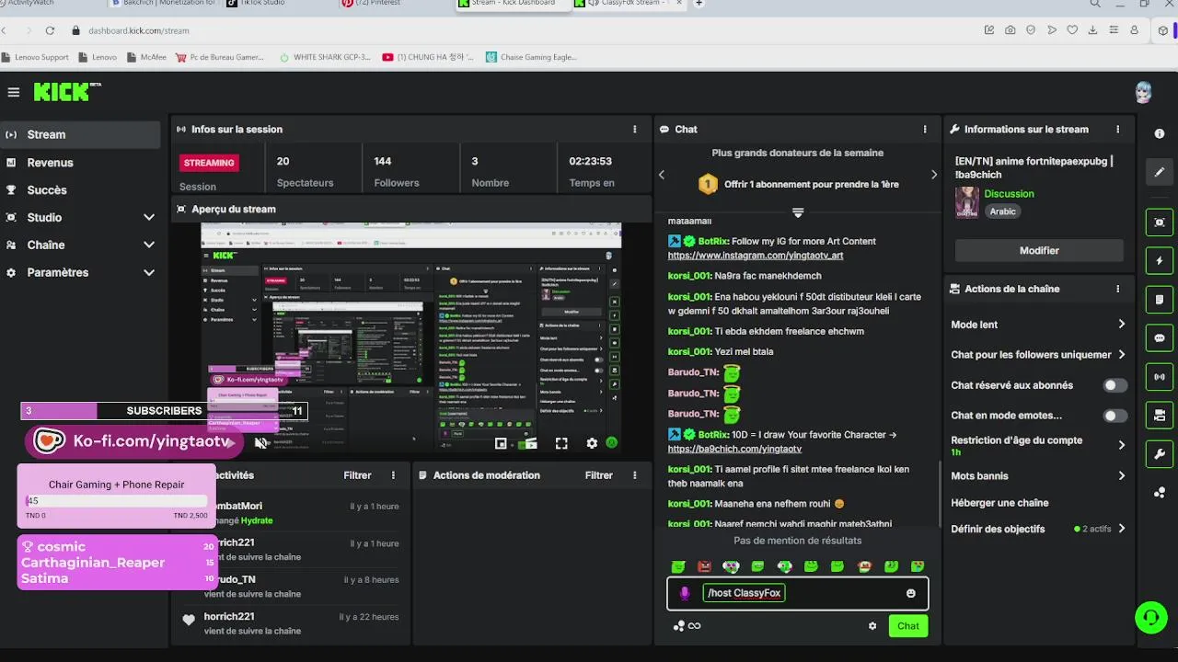The image size is (1178, 662).
Task: Click the broadcast signal icon in right rail
Action: [x=1160, y=376]
